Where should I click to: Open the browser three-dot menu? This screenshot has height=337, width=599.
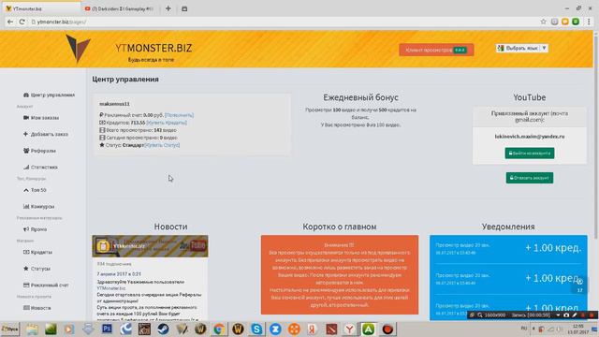click(589, 22)
